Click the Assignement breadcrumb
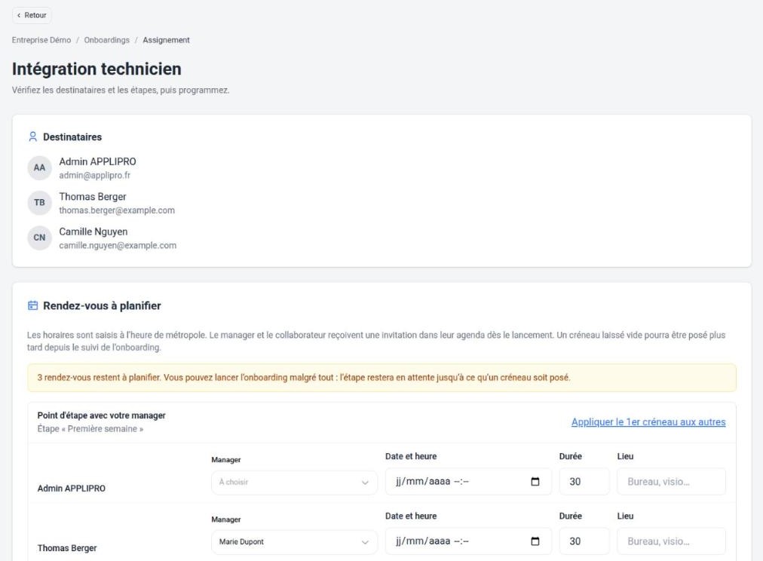The image size is (763, 561). point(166,40)
